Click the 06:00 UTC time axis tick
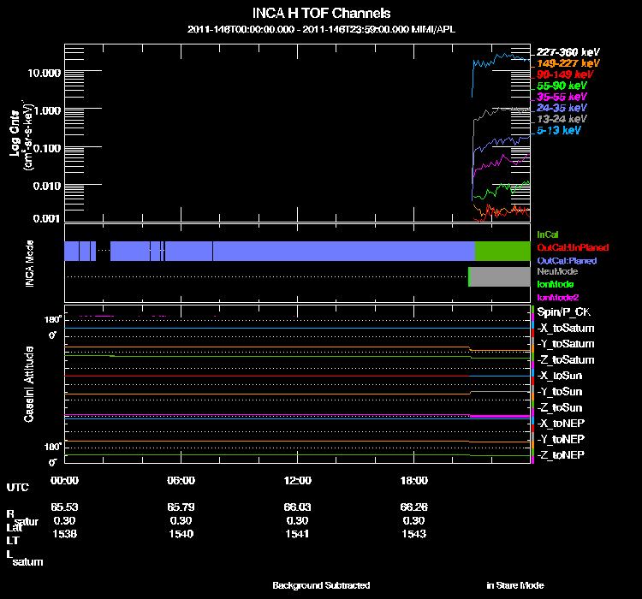Image resolution: width=642 pixels, height=599 pixels. pyautogui.click(x=181, y=480)
